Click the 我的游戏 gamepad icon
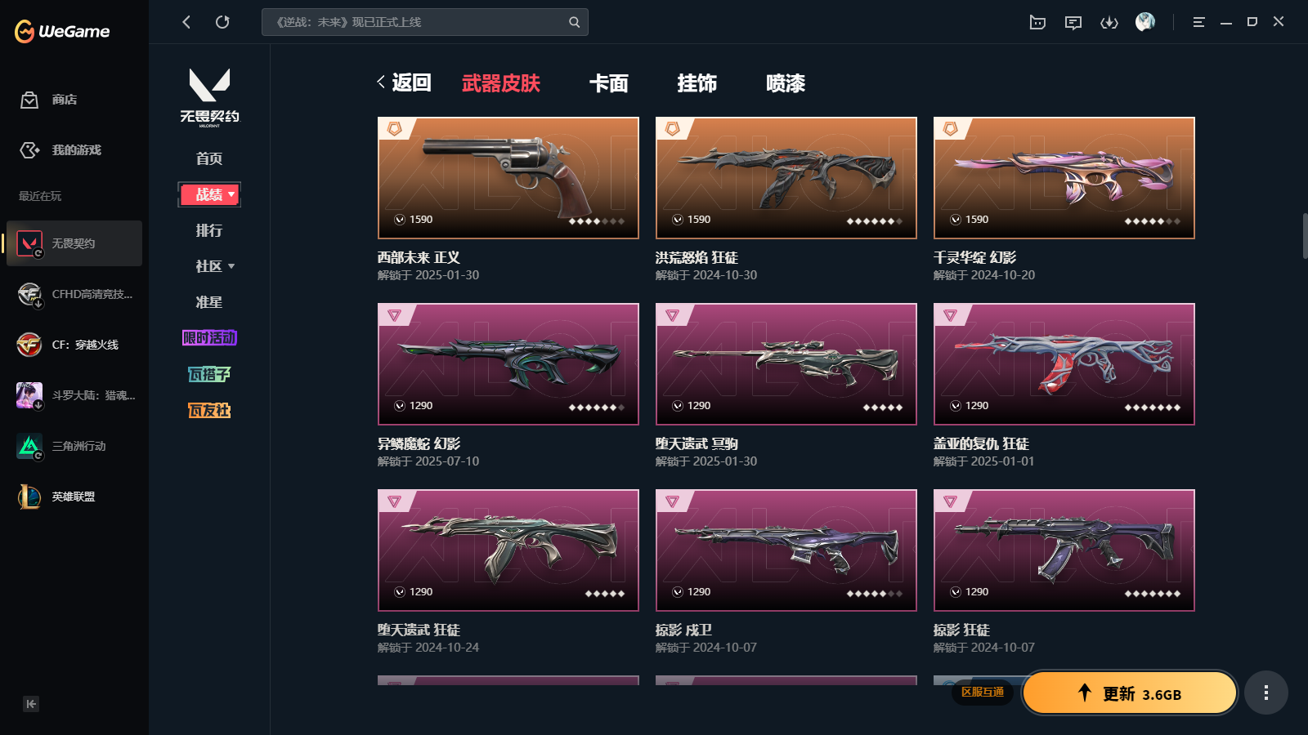 click(29, 150)
